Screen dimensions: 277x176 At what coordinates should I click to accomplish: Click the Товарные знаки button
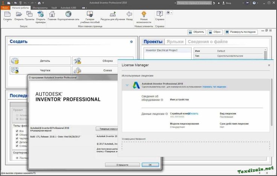(x=107, y=129)
